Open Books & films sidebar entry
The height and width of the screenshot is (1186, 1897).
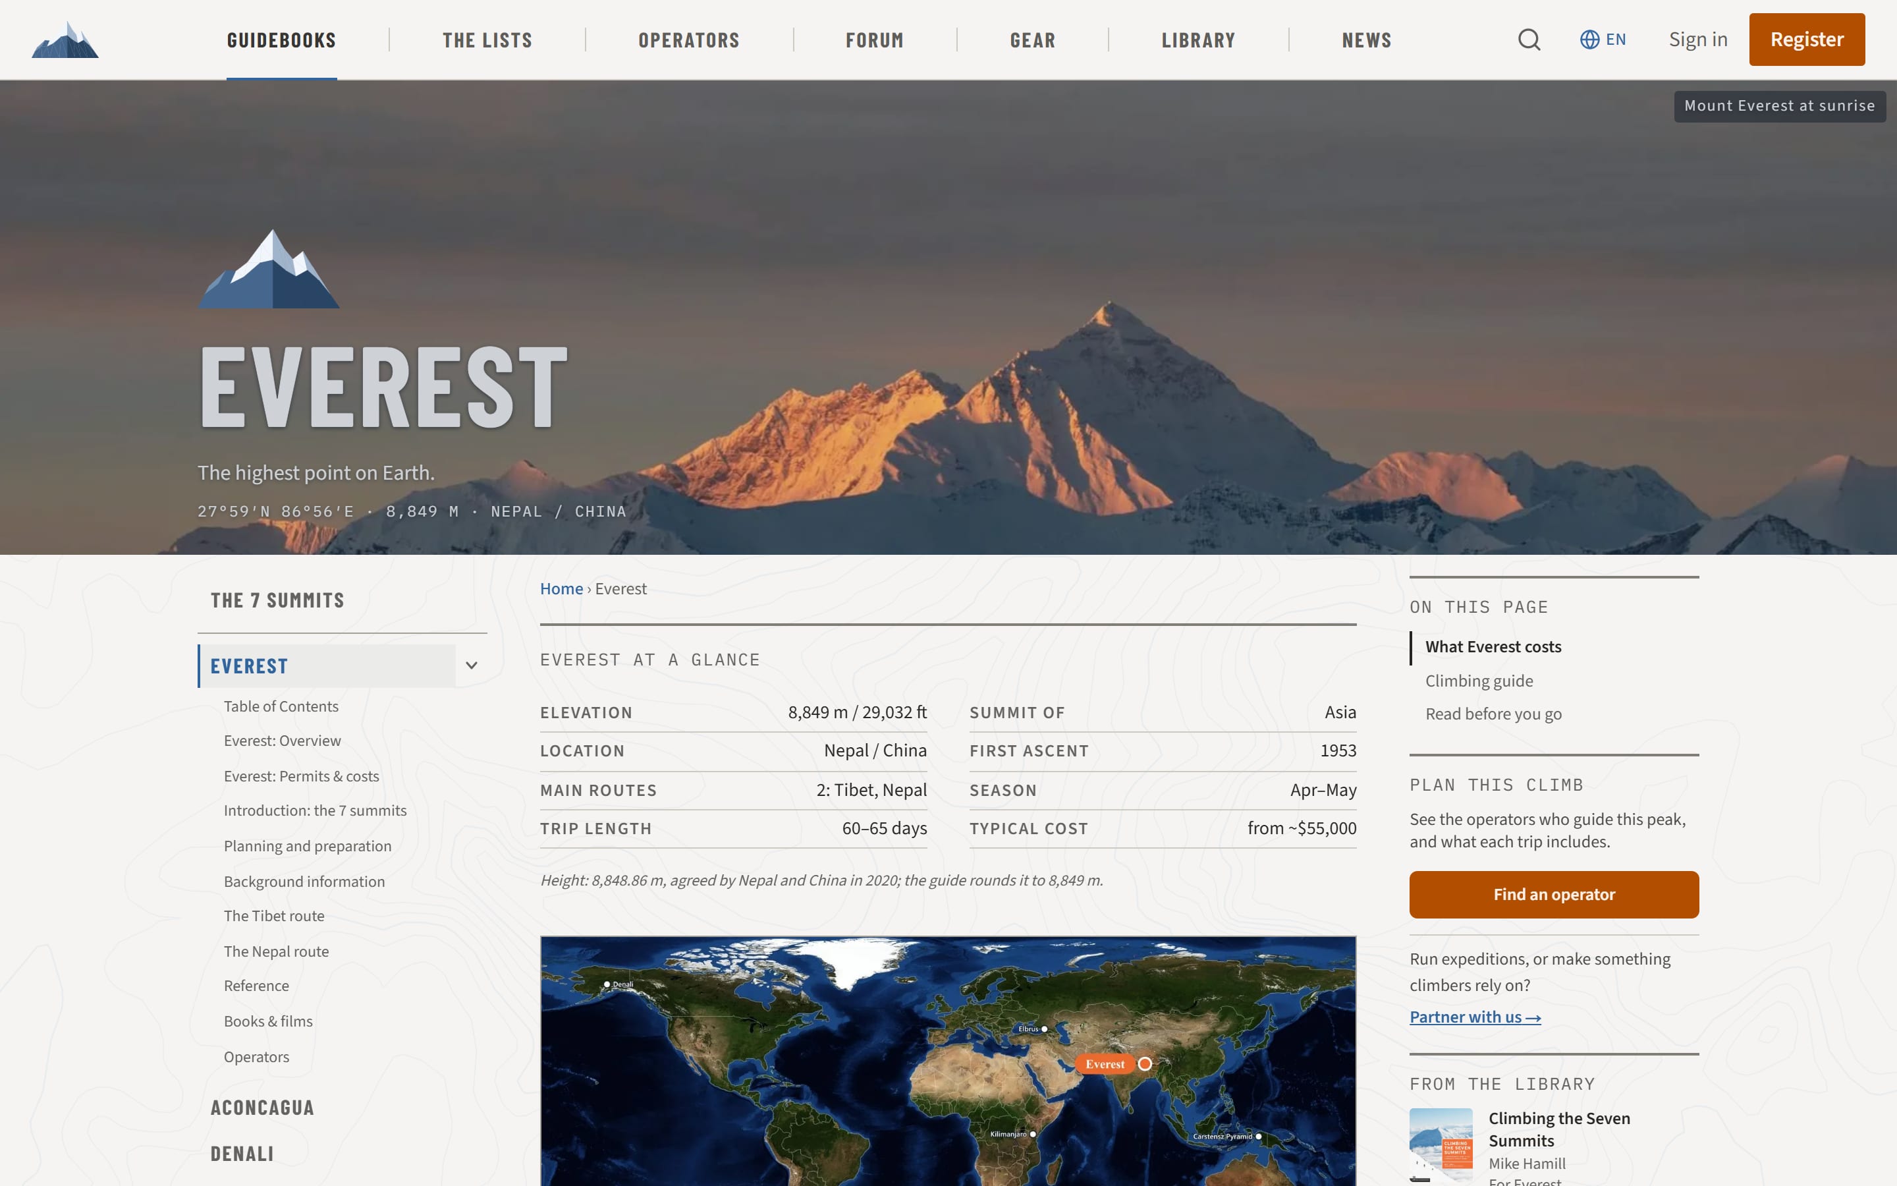click(268, 1021)
